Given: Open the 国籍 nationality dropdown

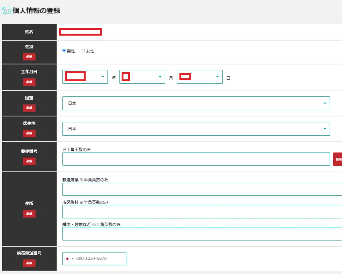Looking at the screenshot, I should 196,103.
